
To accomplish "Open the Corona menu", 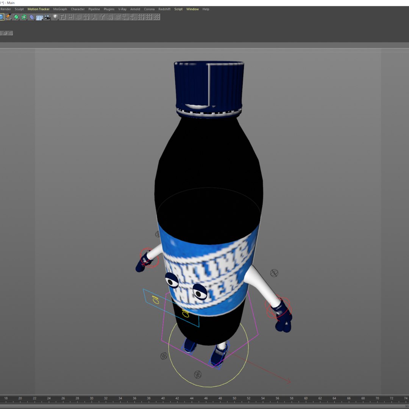I will tap(149, 9).
